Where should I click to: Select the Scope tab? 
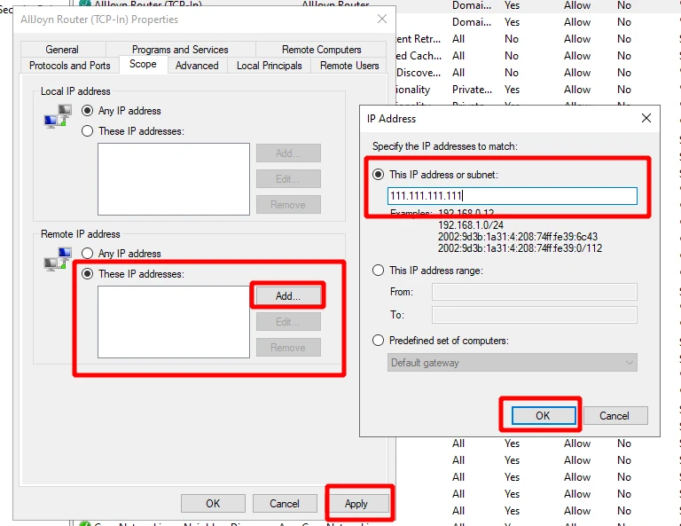pos(143,64)
